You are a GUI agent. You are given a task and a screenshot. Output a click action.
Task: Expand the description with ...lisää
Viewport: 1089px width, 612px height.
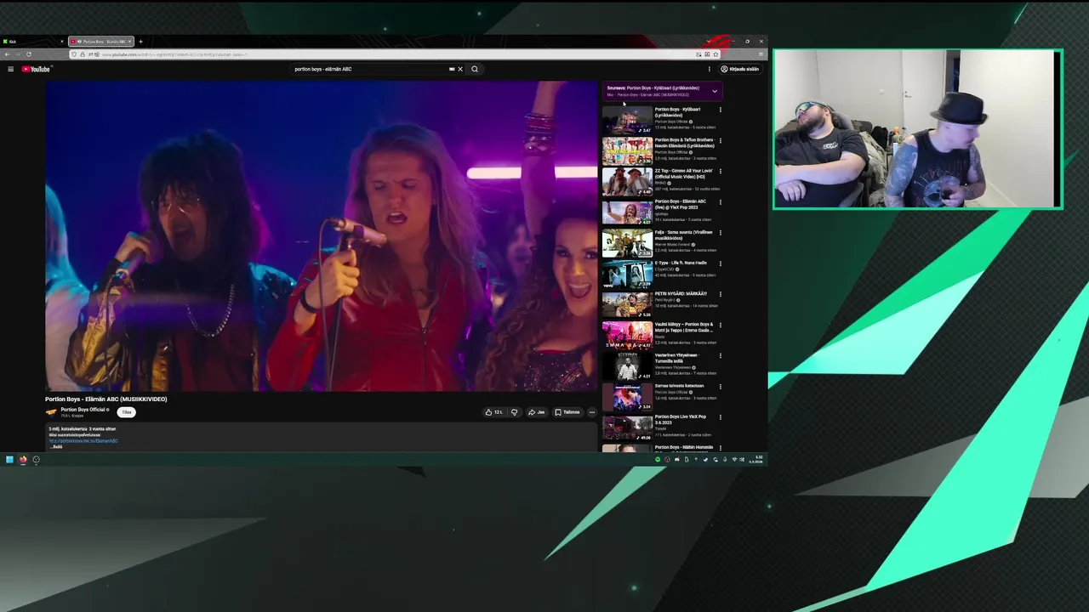point(56,446)
